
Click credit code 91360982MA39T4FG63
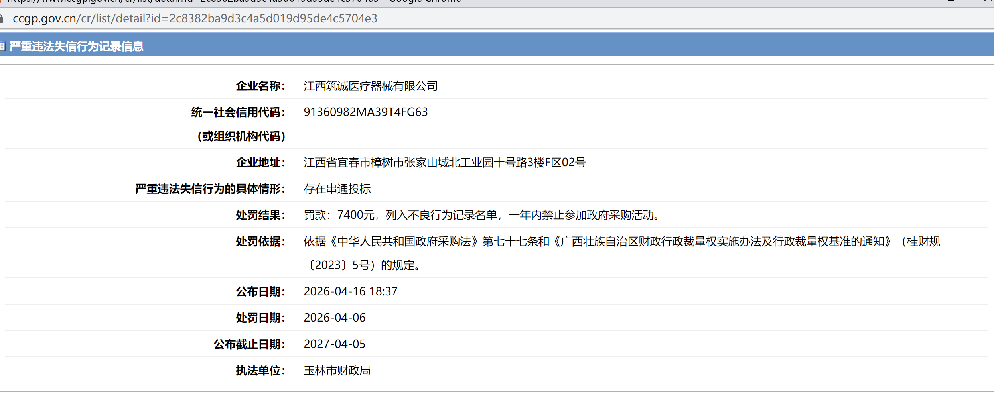coord(365,112)
